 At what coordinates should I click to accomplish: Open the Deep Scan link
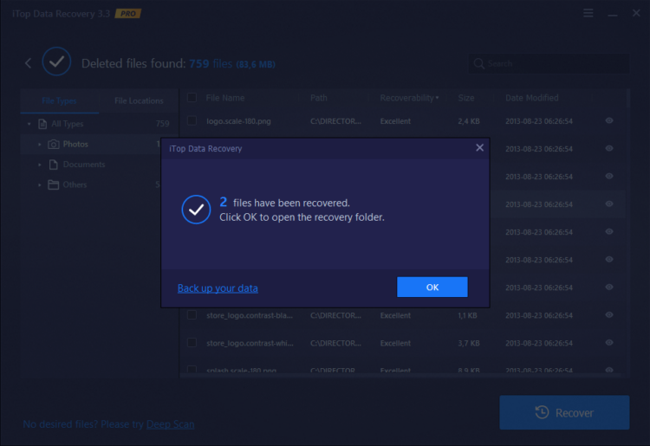click(x=171, y=424)
